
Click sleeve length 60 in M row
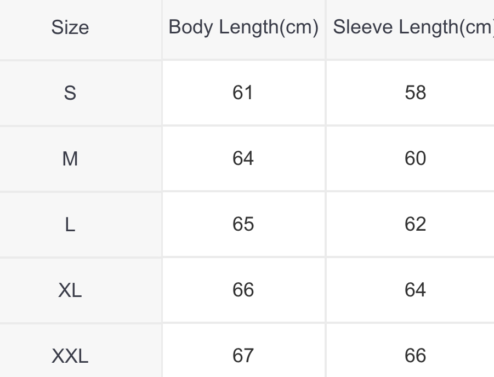tap(415, 158)
